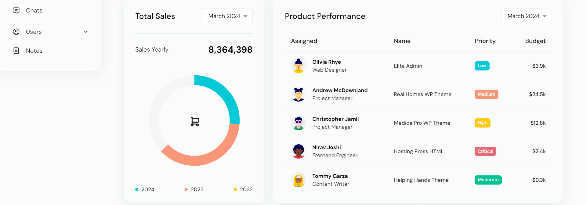Toggle the 2024 legend series
586x205 pixels.
click(x=145, y=189)
